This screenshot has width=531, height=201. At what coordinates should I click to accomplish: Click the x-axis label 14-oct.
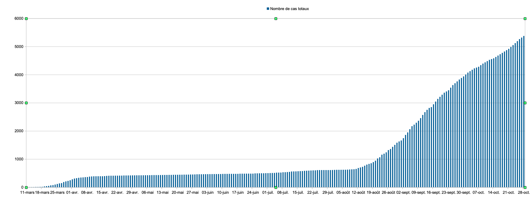(494, 193)
